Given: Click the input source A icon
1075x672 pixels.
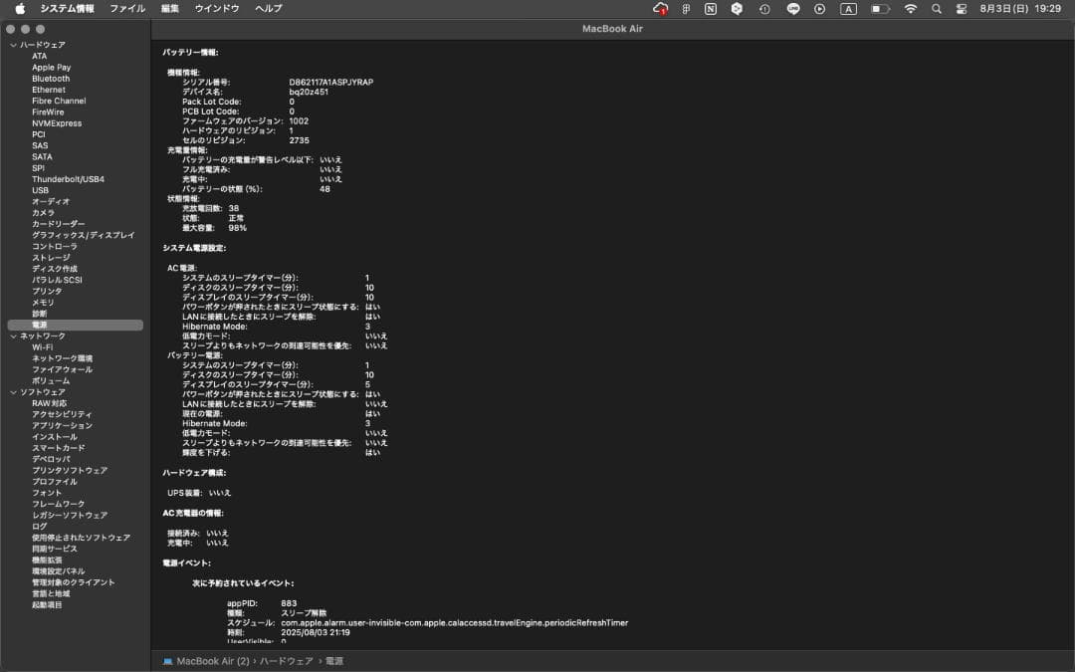Looking at the screenshot, I should click(848, 8).
